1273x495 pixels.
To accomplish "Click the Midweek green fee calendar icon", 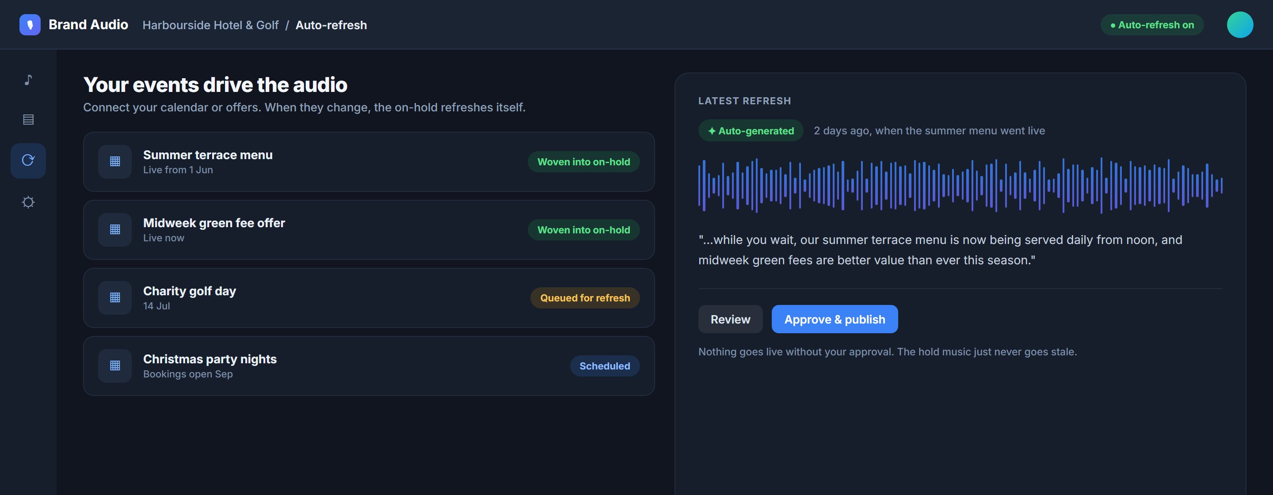I will click(114, 230).
